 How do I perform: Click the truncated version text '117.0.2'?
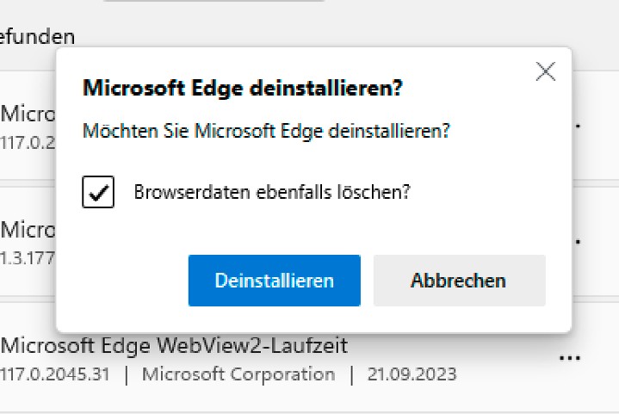click(26, 140)
